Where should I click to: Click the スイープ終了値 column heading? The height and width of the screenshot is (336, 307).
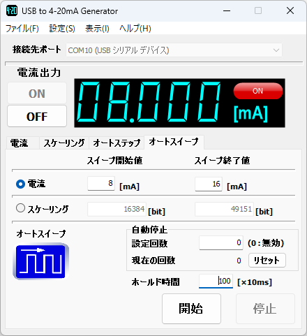tap(222, 161)
